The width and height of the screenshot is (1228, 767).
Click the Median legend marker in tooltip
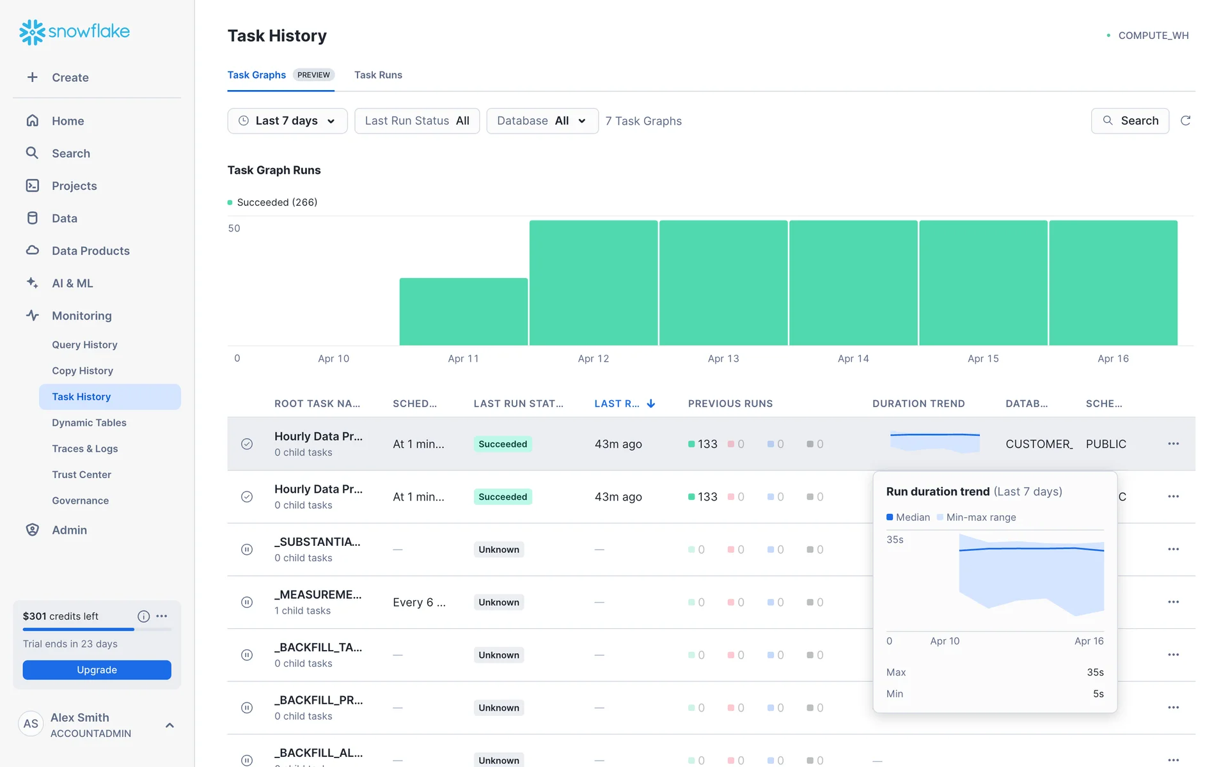[x=890, y=517]
